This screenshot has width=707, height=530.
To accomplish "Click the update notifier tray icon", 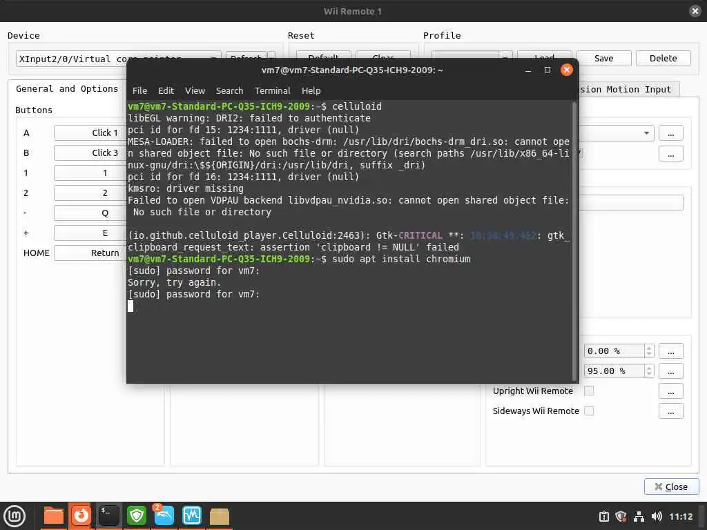I will pyautogui.click(x=603, y=516).
